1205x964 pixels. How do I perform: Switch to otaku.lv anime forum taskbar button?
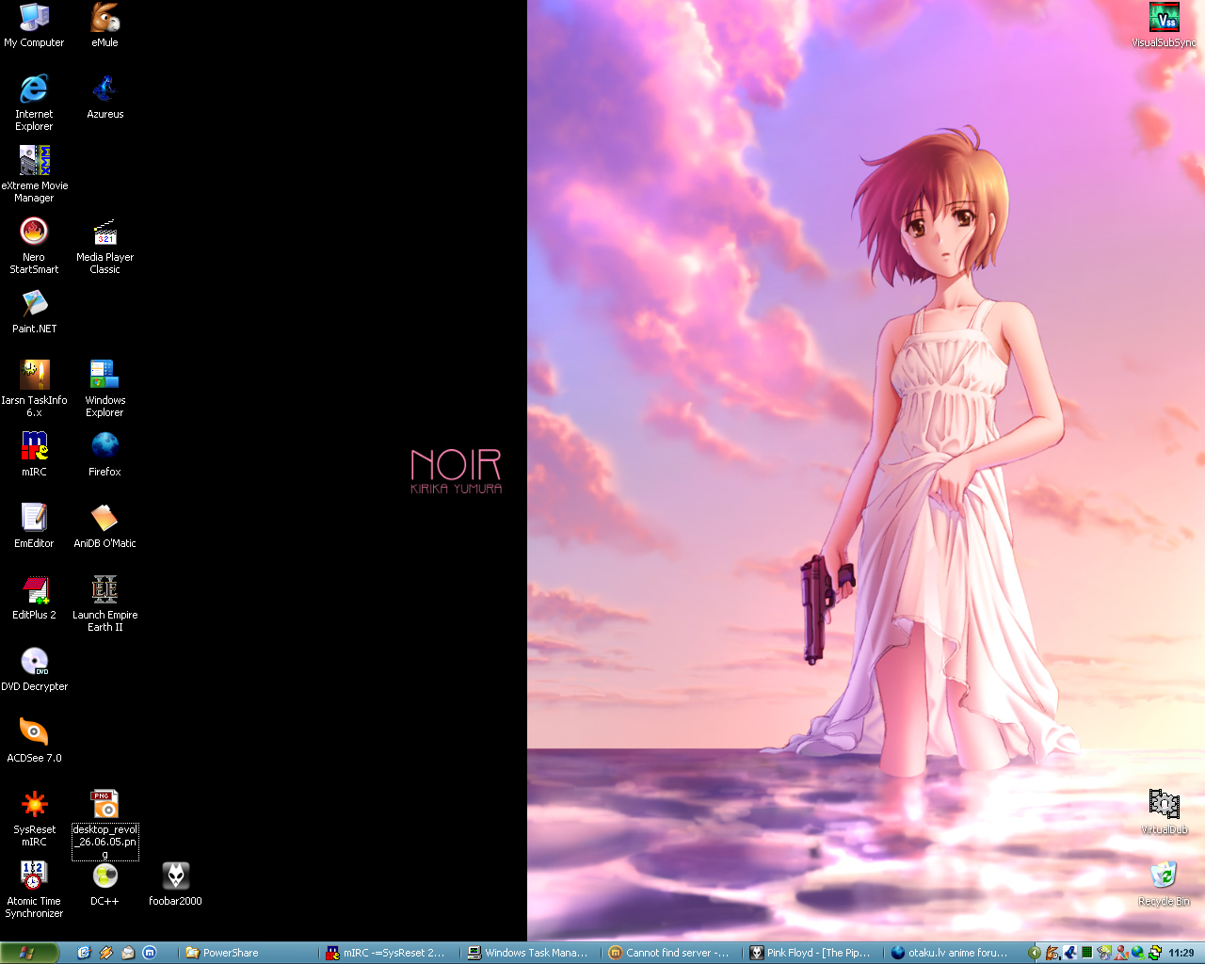click(x=953, y=953)
